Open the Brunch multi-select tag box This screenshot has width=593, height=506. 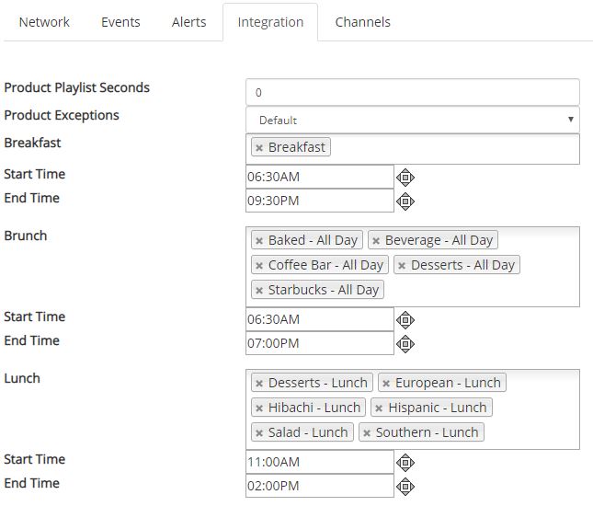[x=413, y=267]
